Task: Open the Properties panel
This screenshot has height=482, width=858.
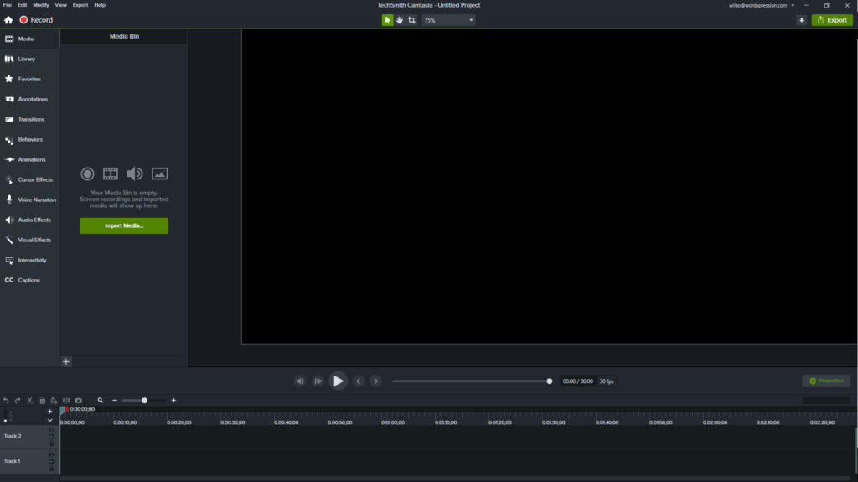Action: pyautogui.click(x=826, y=381)
